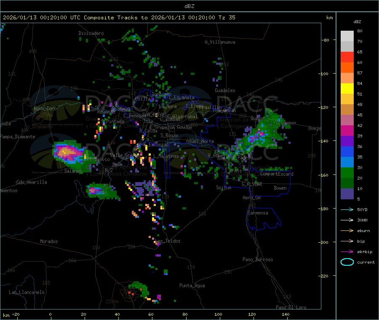The image size is (379, 320).
Task: Click the 'Aero_GA' map label
Action: [x=252, y=198]
